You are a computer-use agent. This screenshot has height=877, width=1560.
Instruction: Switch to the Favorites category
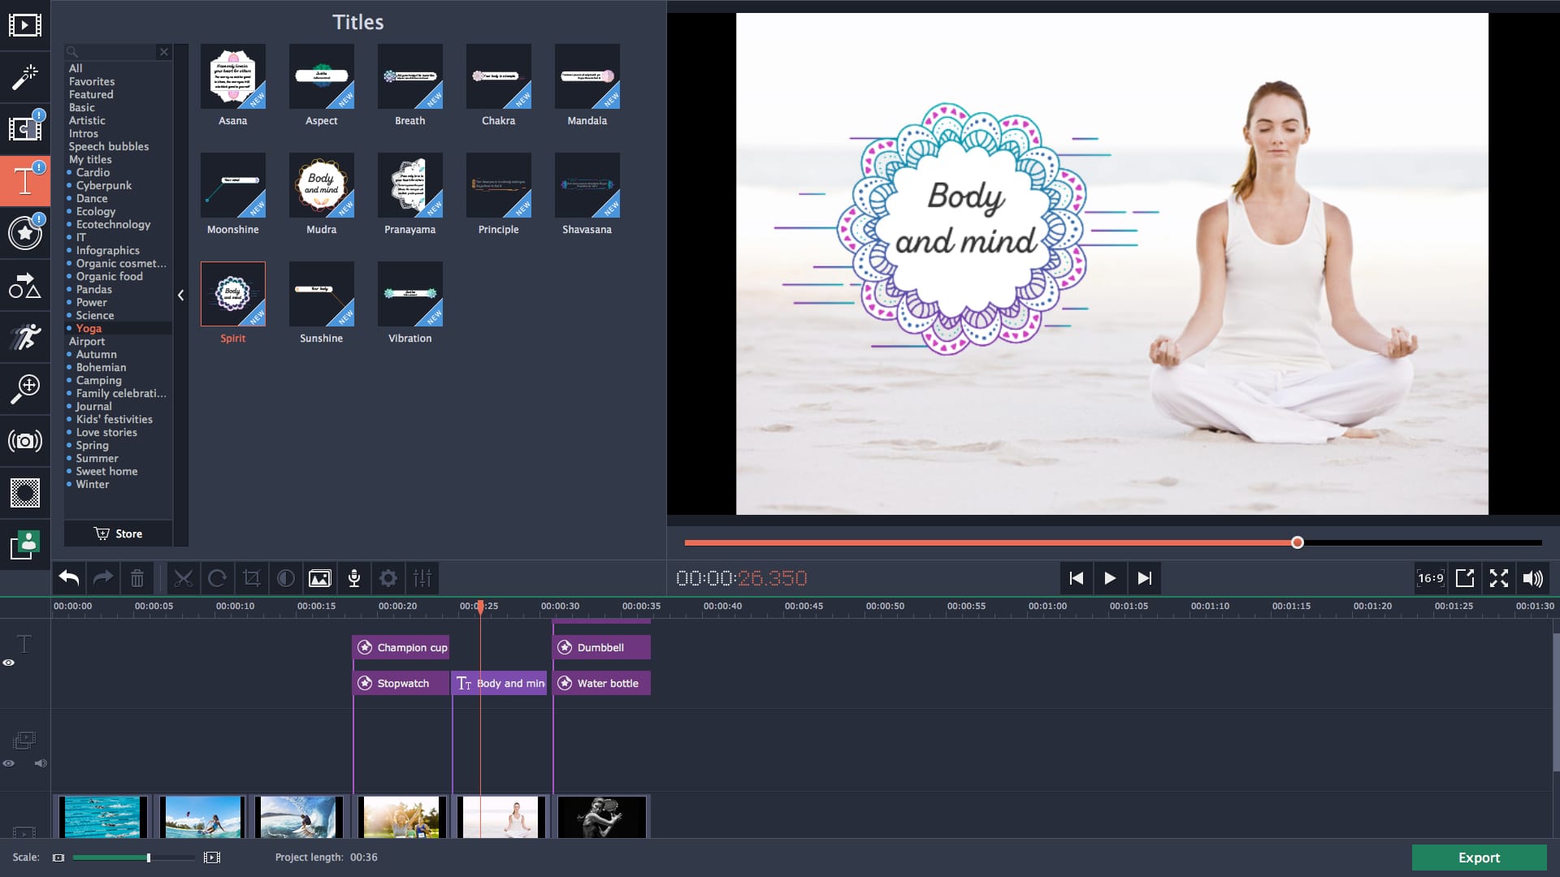tap(91, 81)
